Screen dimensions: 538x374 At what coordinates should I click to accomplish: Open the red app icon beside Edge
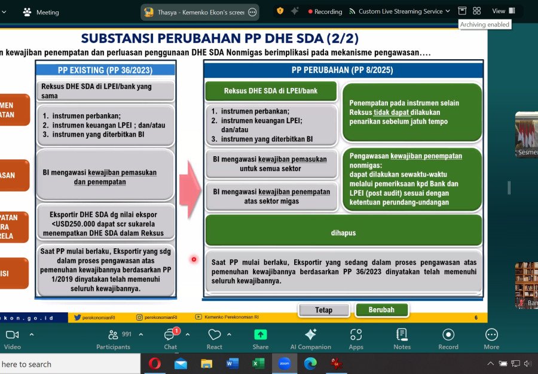click(336, 363)
